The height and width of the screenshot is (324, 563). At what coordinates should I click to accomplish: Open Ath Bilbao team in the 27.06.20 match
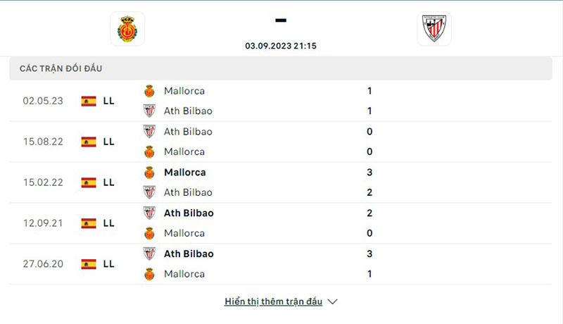188,254
